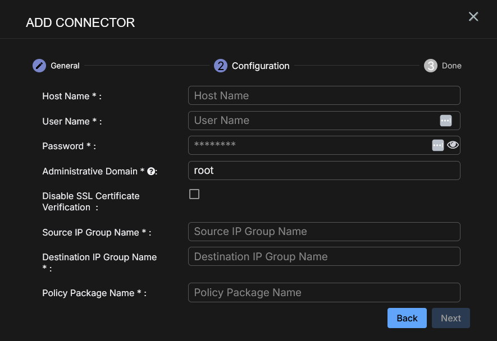Go back with the Back button

[x=407, y=318]
